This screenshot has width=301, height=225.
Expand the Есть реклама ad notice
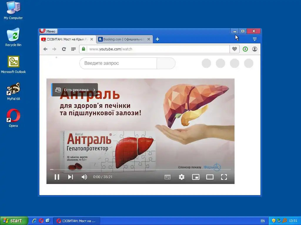pos(74,90)
